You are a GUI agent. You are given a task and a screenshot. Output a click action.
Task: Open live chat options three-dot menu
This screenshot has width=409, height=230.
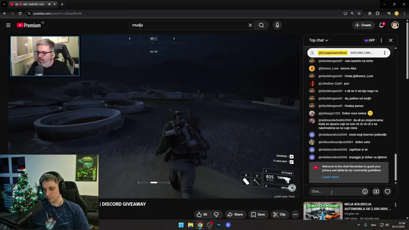(x=381, y=40)
